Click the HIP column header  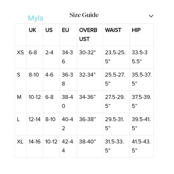[x=136, y=30]
